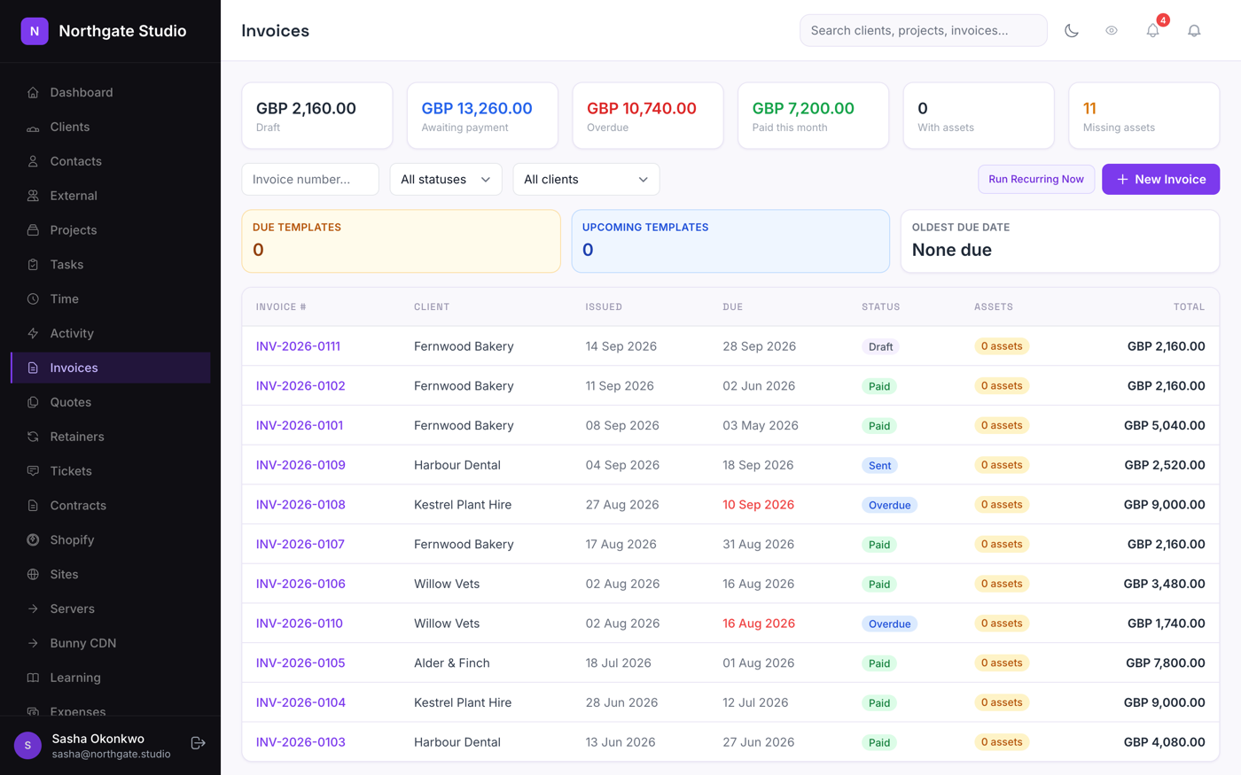
Task: Click the Due Templates card
Action: [401, 241]
